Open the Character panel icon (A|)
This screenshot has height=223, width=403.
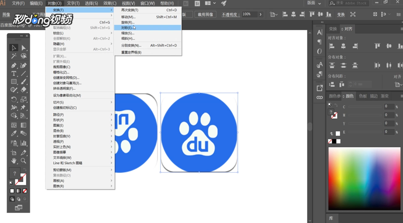(319, 32)
